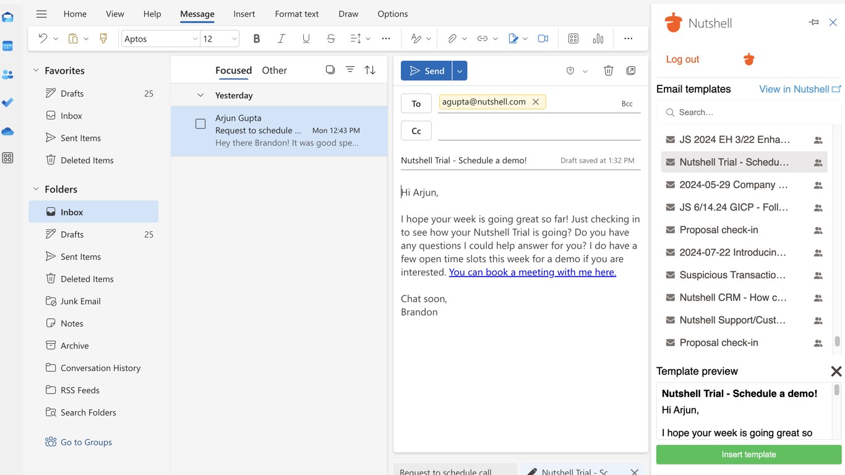Toggle the select-messages mode icon
The height and width of the screenshot is (475, 845).
point(330,70)
